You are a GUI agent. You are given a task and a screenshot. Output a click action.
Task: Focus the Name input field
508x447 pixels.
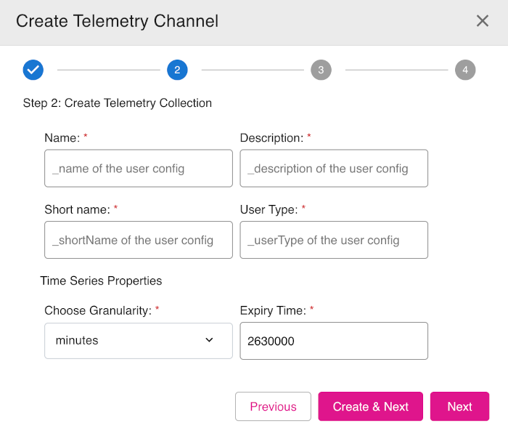138,169
